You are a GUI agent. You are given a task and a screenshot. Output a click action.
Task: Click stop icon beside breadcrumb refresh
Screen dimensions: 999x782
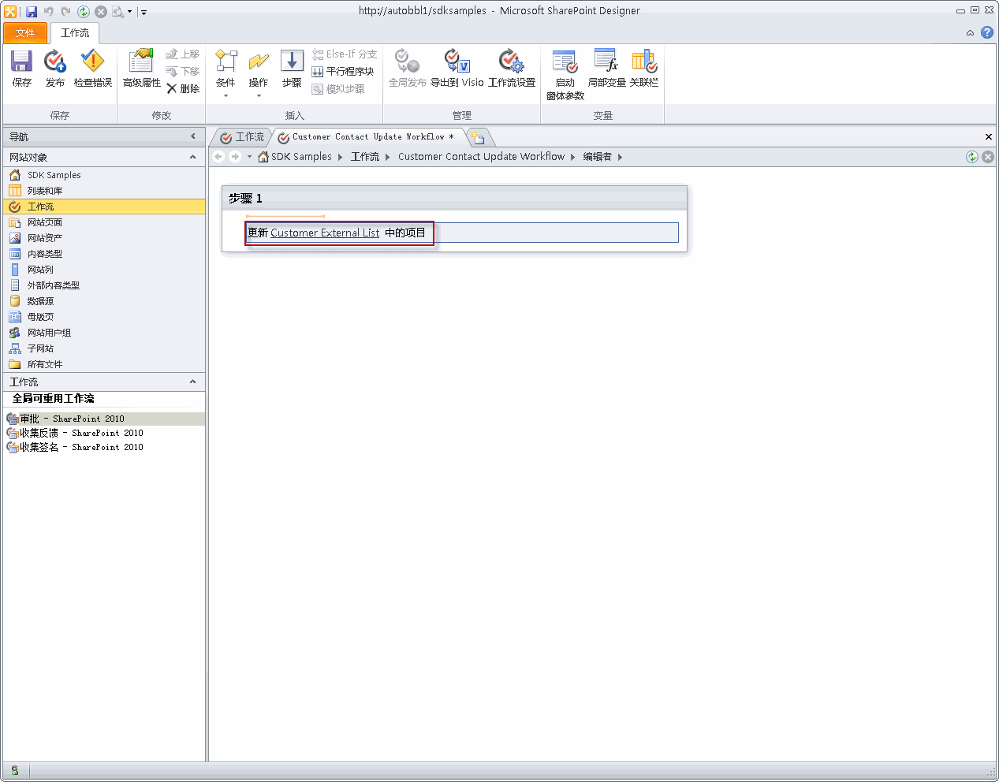click(988, 157)
